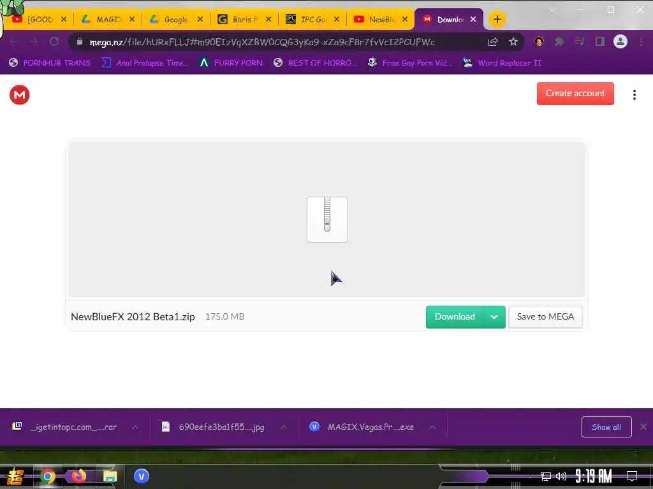Click the network tray icon

(x=546, y=476)
